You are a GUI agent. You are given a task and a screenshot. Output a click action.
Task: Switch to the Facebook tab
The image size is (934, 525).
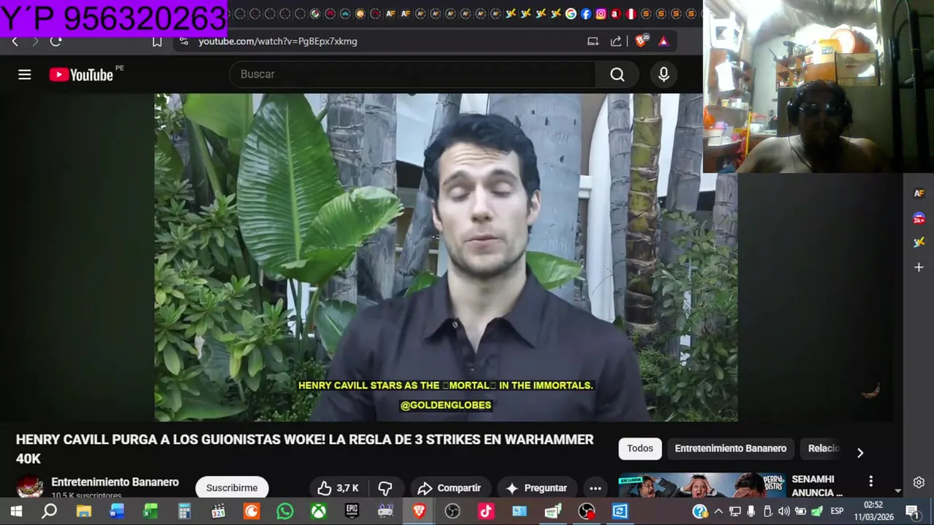586,14
